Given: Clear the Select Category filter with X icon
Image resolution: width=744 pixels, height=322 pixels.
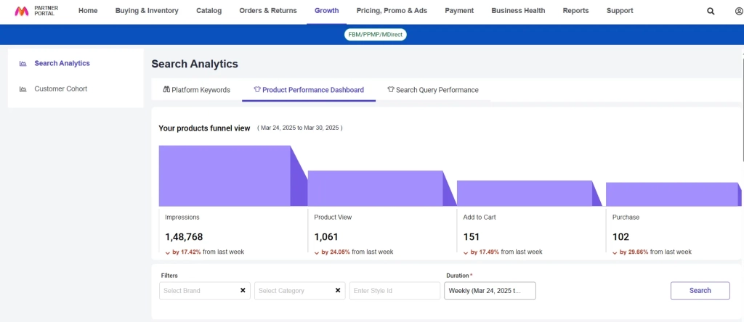Looking at the screenshot, I should pyautogui.click(x=338, y=291).
